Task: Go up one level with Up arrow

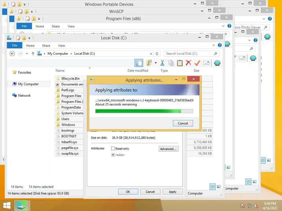Action: [x=33, y=54]
